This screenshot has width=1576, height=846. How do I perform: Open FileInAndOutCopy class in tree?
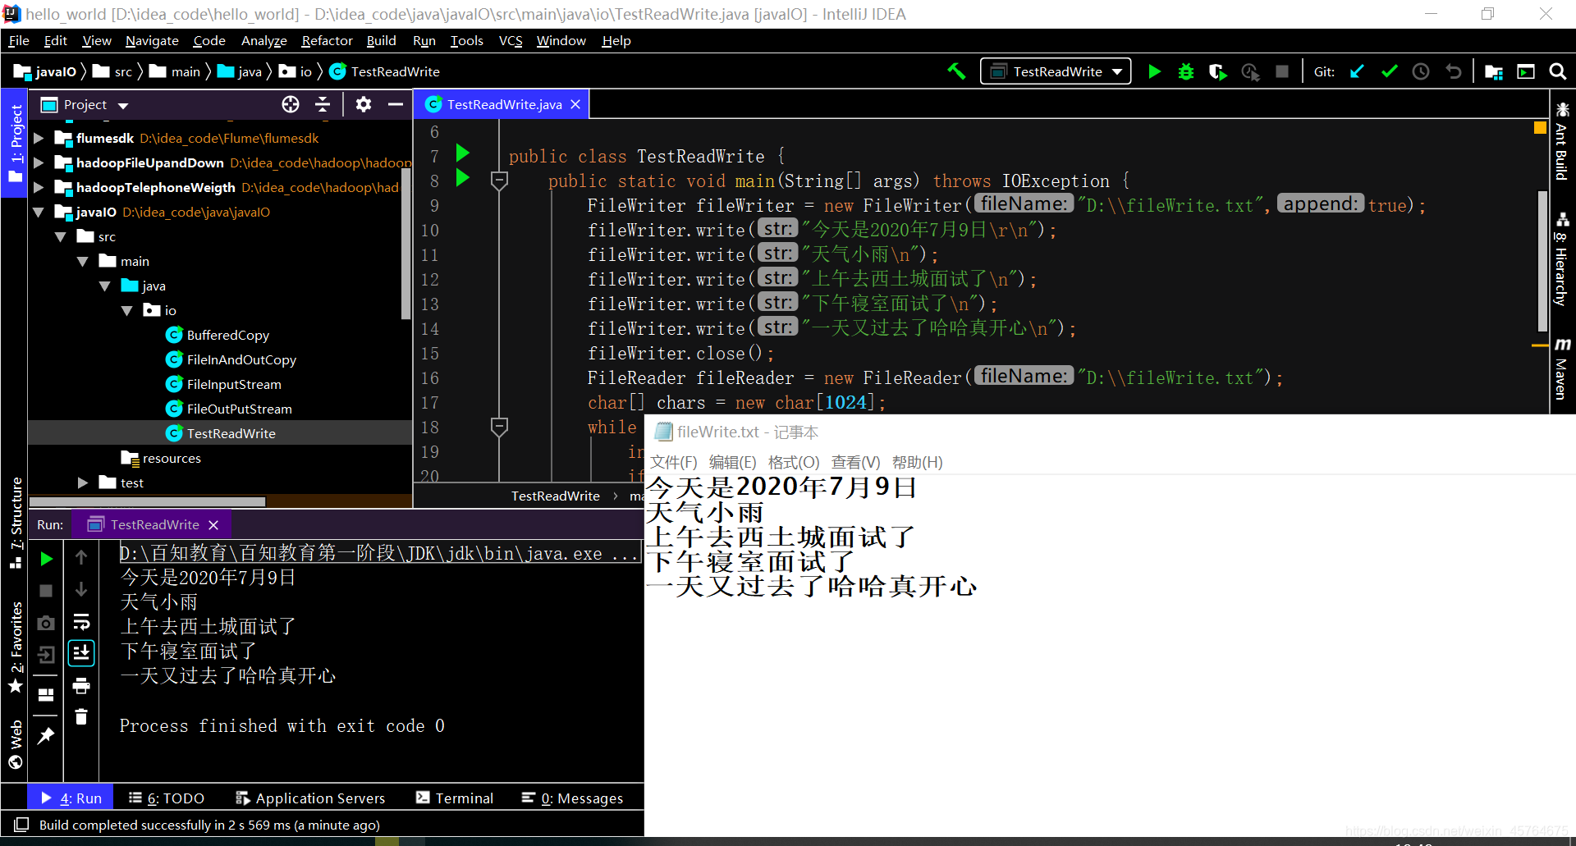coord(241,359)
